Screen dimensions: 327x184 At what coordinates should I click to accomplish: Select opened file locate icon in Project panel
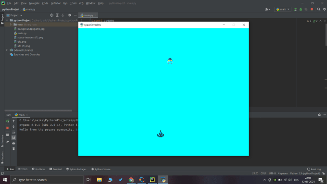point(51,15)
